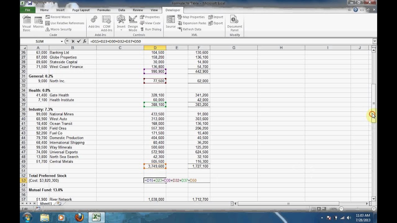Image resolution: width=397 pixels, height=223 pixels.
Task: Open zoom level 100% dialog
Action: (x=333, y=209)
